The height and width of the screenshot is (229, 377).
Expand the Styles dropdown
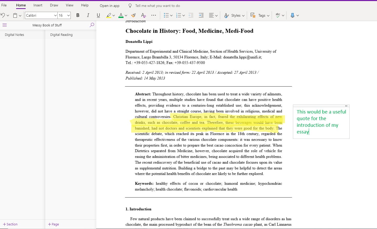[x=234, y=15]
